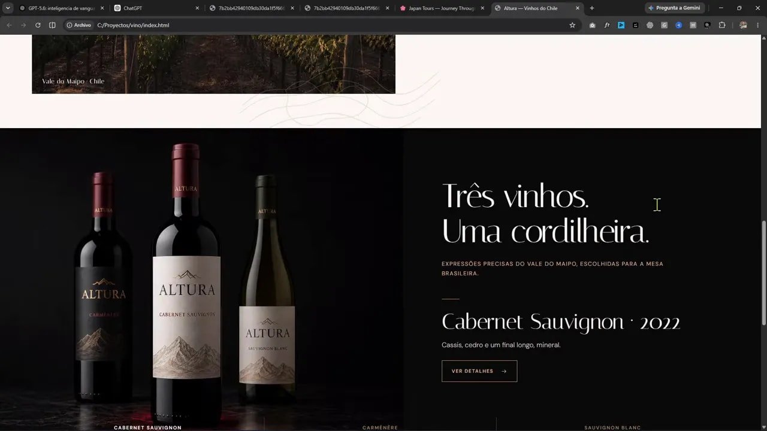
Task: Click the Sauvignon Blanc bottle image
Action: [x=267, y=289]
